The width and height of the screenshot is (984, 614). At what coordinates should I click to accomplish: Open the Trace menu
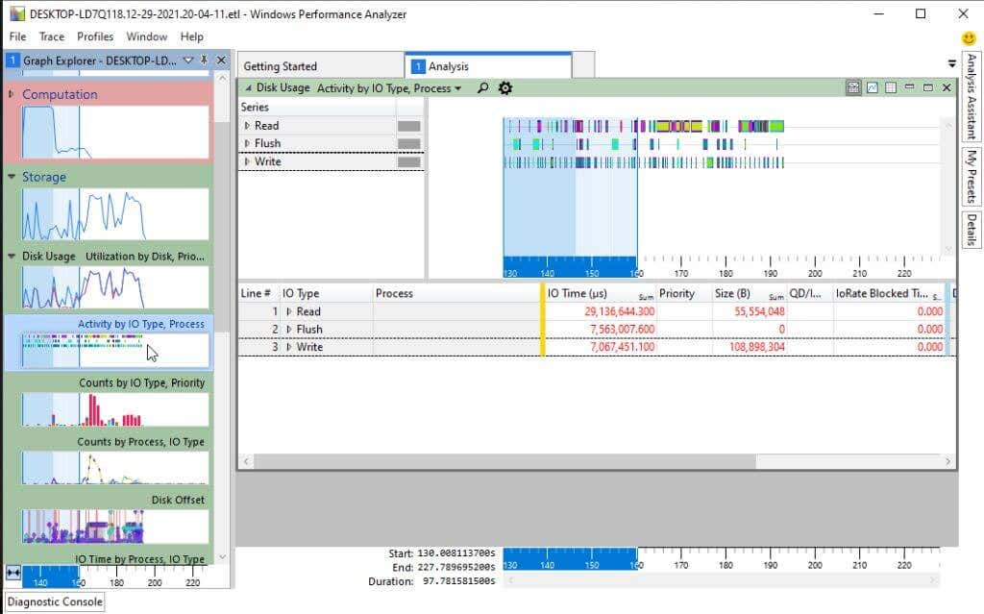tap(51, 37)
